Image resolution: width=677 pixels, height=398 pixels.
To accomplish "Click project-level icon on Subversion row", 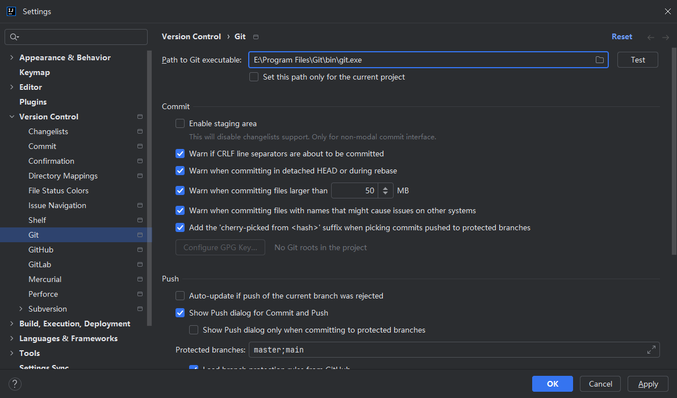I will coord(140,309).
